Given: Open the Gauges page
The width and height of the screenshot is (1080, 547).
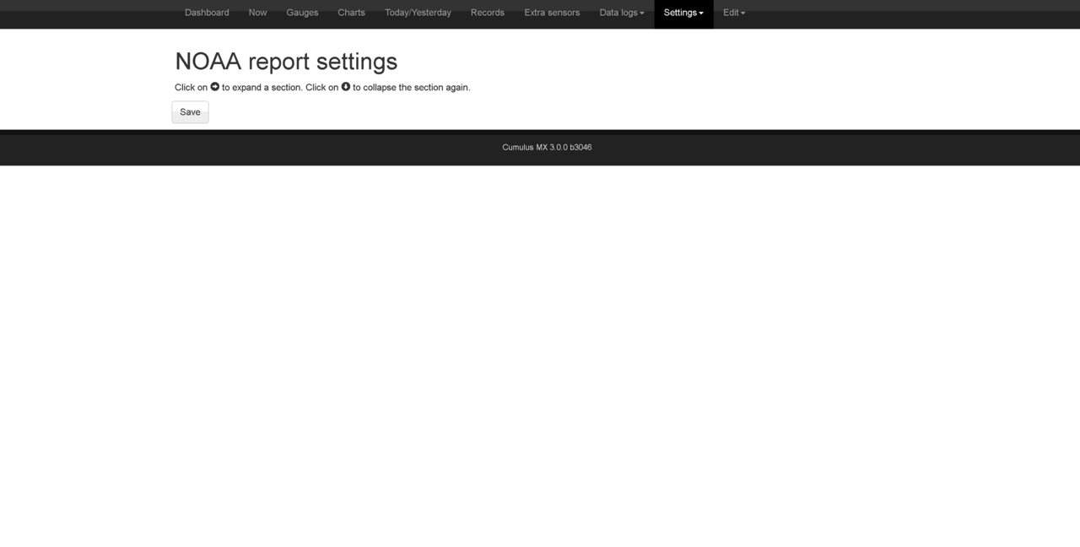Looking at the screenshot, I should click(302, 13).
